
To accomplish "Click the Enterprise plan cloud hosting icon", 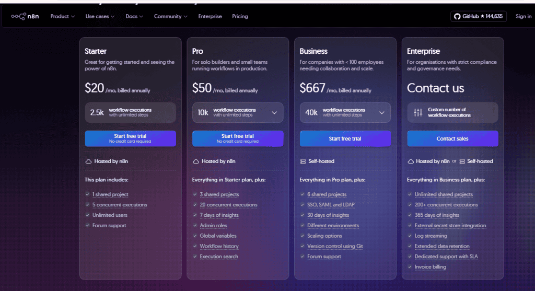I will (411, 161).
